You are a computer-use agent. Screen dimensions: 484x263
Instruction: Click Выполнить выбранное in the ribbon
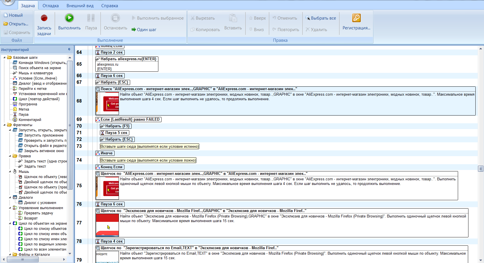(x=157, y=18)
